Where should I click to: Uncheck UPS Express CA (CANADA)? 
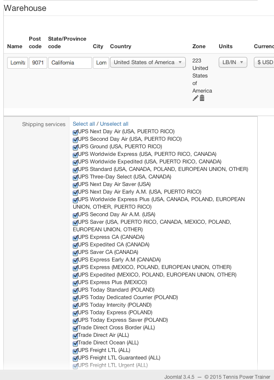coord(75,238)
